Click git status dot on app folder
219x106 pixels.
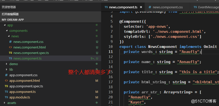[97, 25]
